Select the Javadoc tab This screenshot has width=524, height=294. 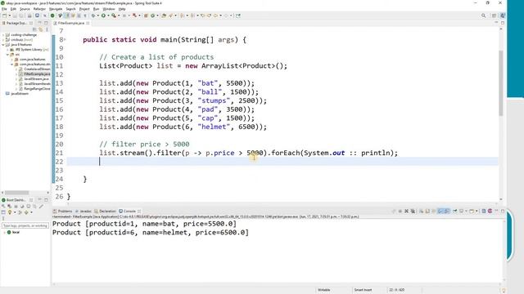pos(84,211)
